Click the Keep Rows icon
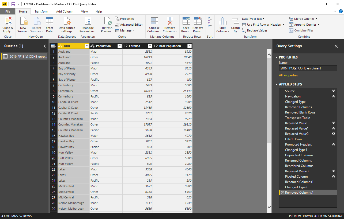The width and height of the screenshot is (344, 219). (x=186, y=21)
